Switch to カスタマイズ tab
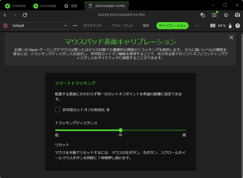243x178 pixels. (92, 26)
